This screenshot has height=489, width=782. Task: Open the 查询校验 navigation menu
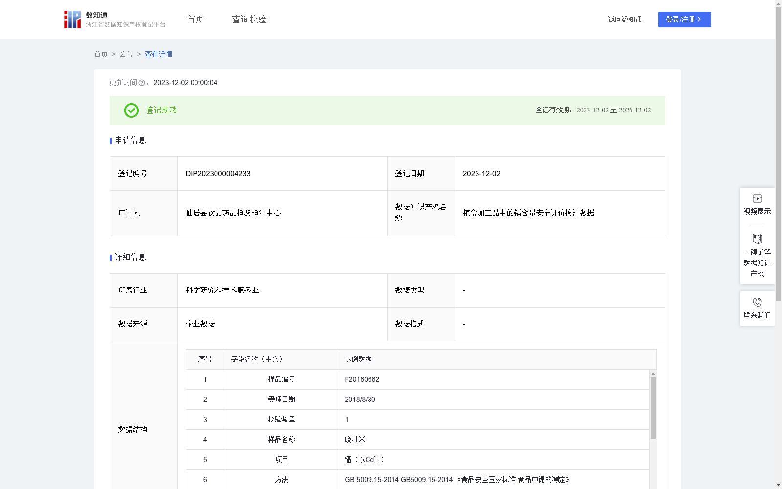[249, 19]
